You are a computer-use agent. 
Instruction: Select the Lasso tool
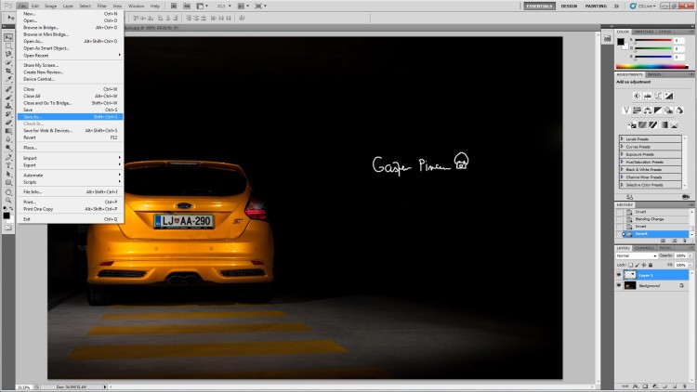point(8,54)
